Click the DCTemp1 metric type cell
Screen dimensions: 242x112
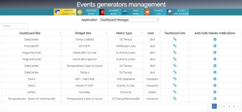coord(126,40)
